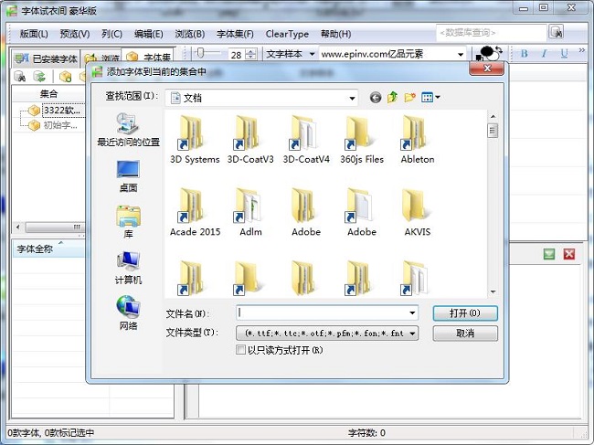Select the 3D-CoatV3 folder

tap(250, 140)
